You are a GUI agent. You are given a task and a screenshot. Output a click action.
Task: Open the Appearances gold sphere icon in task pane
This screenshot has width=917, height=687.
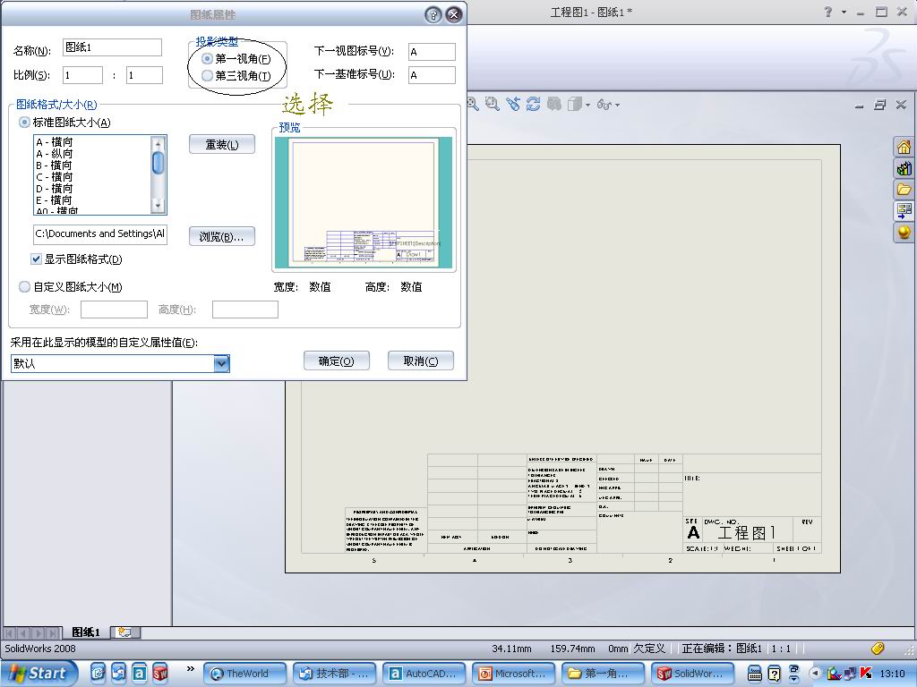coord(904,232)
